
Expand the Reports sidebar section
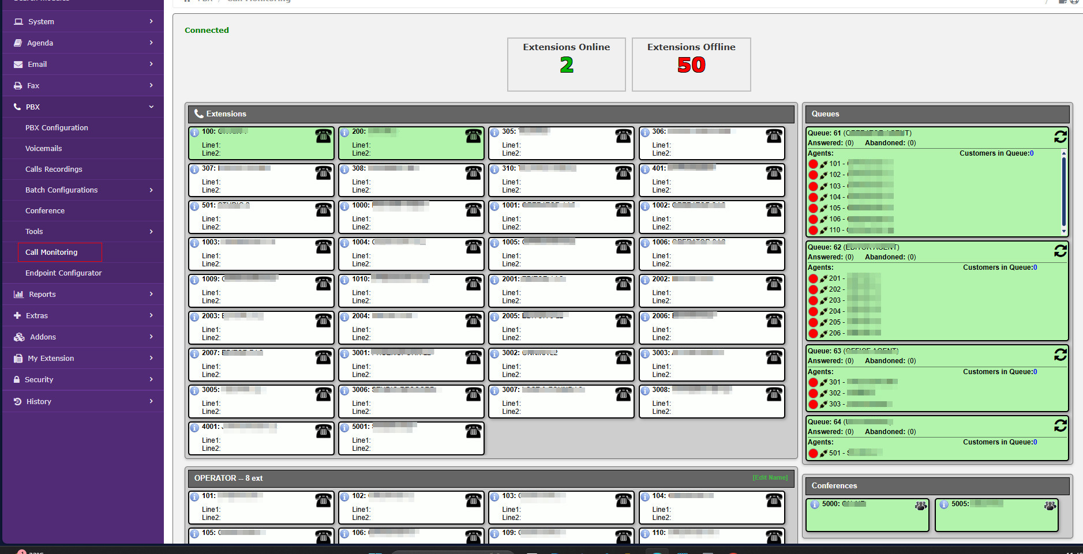click(83, 294)
